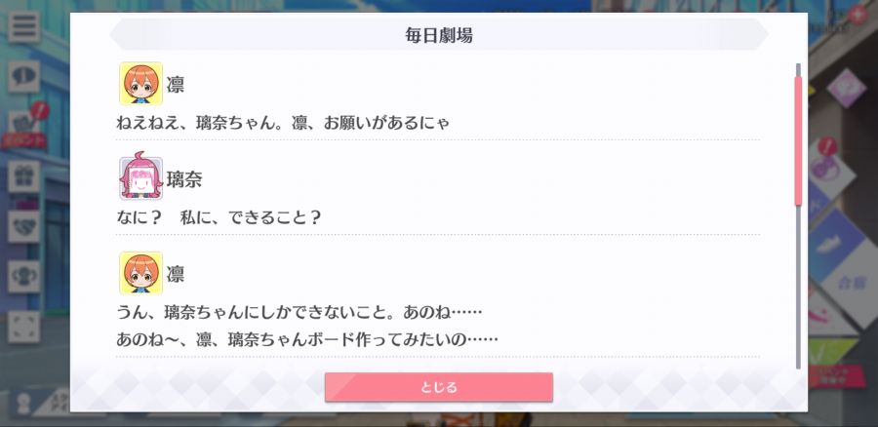Click lower part of dialog scrollbar track

click(x=798, y=289)
